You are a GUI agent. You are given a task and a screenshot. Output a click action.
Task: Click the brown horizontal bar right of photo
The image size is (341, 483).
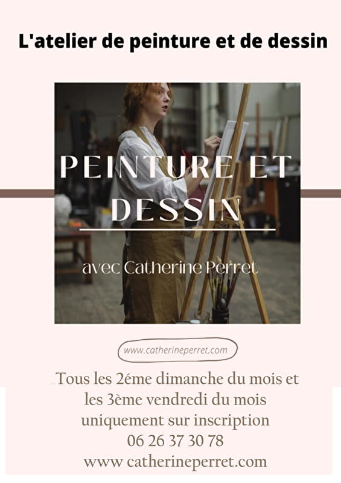[320, 193]
